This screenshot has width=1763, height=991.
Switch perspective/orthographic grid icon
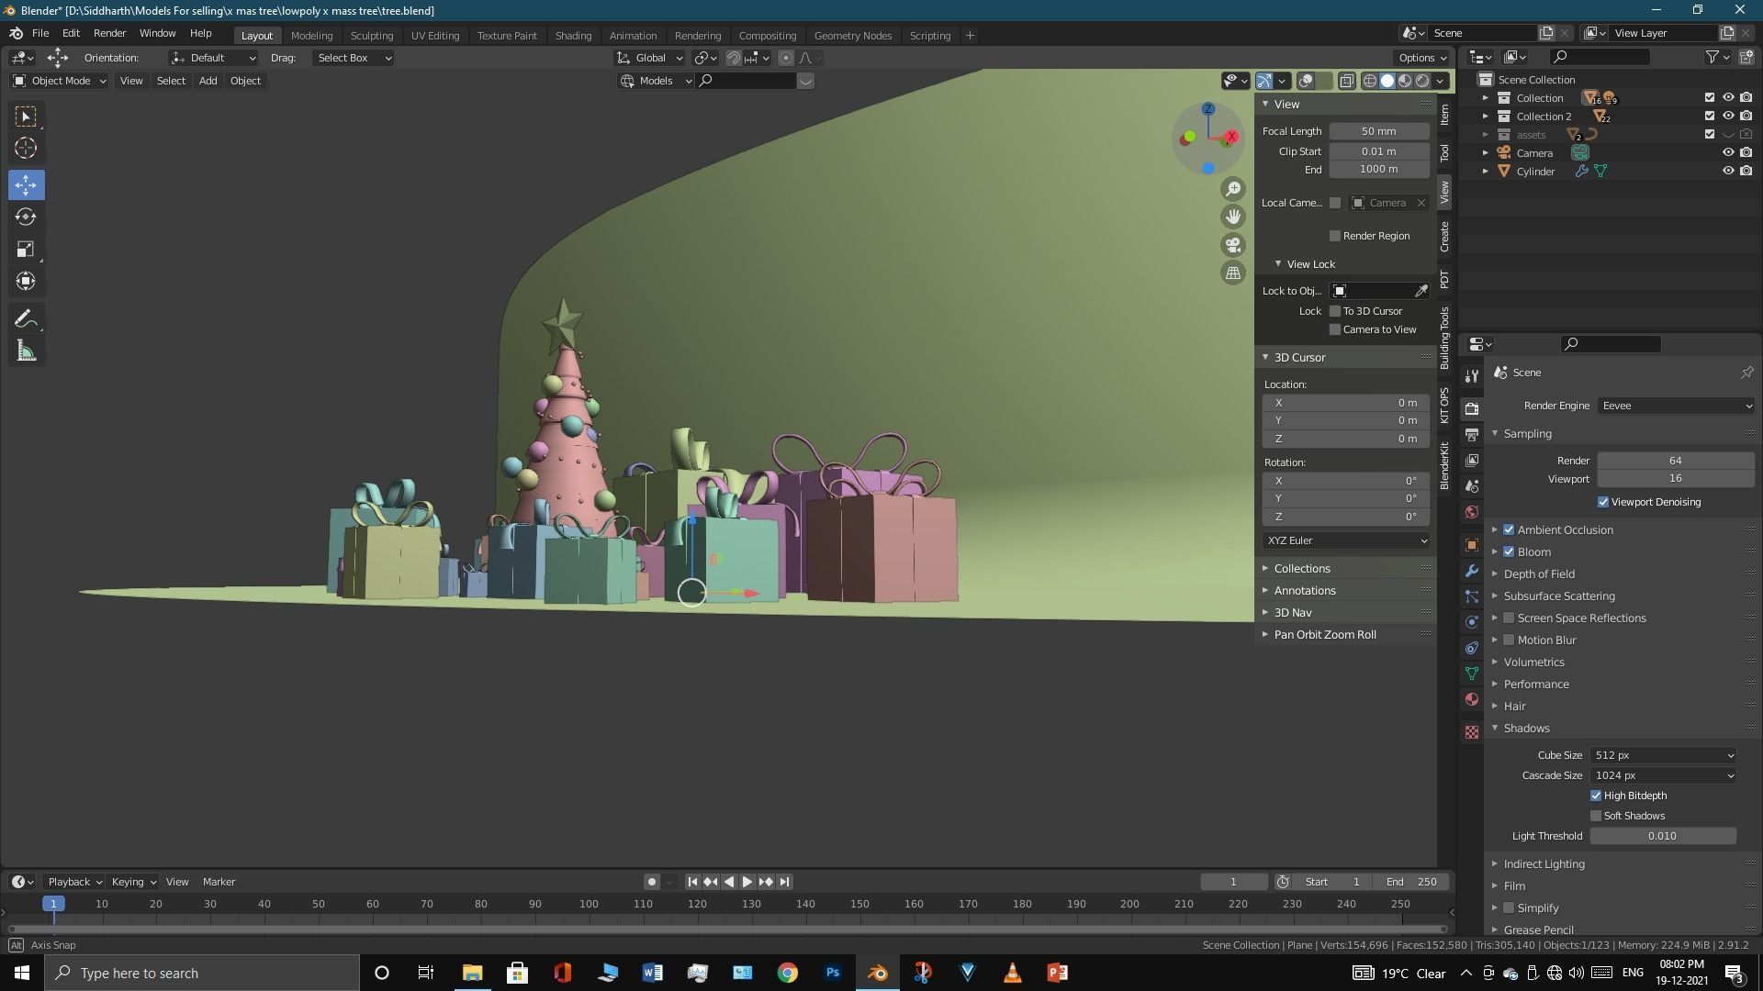pos(1233,273)
